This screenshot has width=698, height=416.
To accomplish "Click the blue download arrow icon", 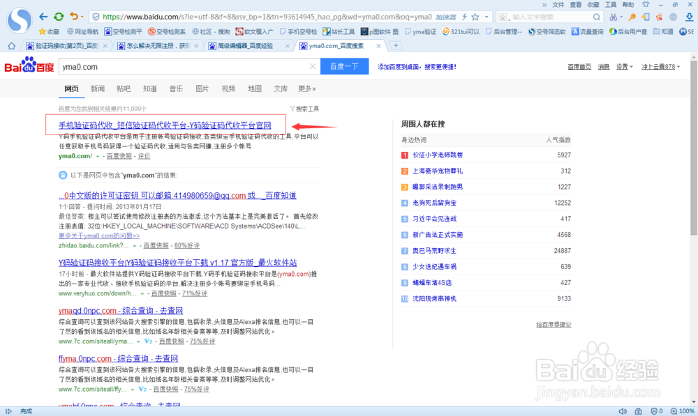I will point(689,17).
